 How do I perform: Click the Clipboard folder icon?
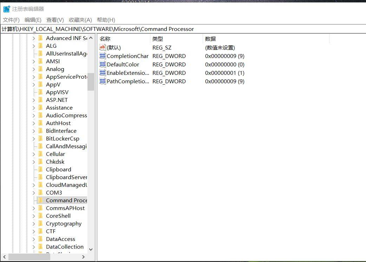[x=40, y=169]
